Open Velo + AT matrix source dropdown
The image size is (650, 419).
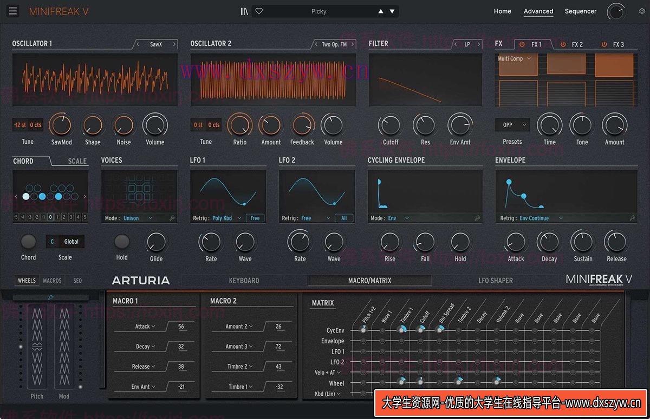(328, 373)
